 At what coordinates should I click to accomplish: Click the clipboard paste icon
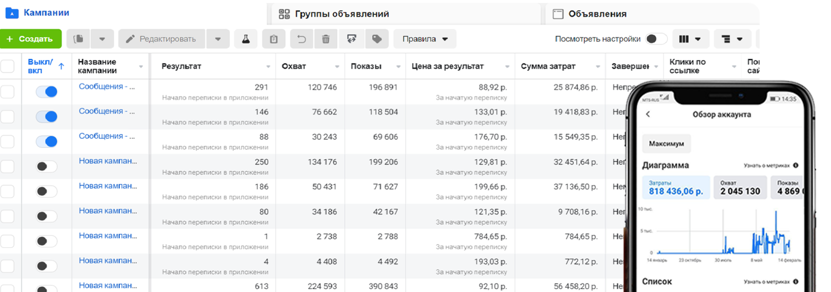[x=274, y=39]
